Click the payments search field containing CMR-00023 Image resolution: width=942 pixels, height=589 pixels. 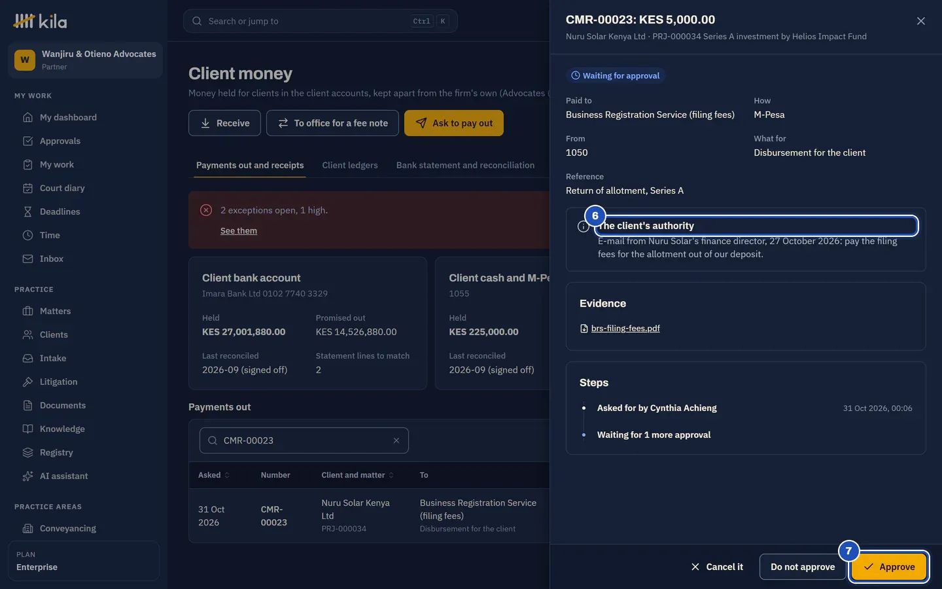tap(304, 440)
